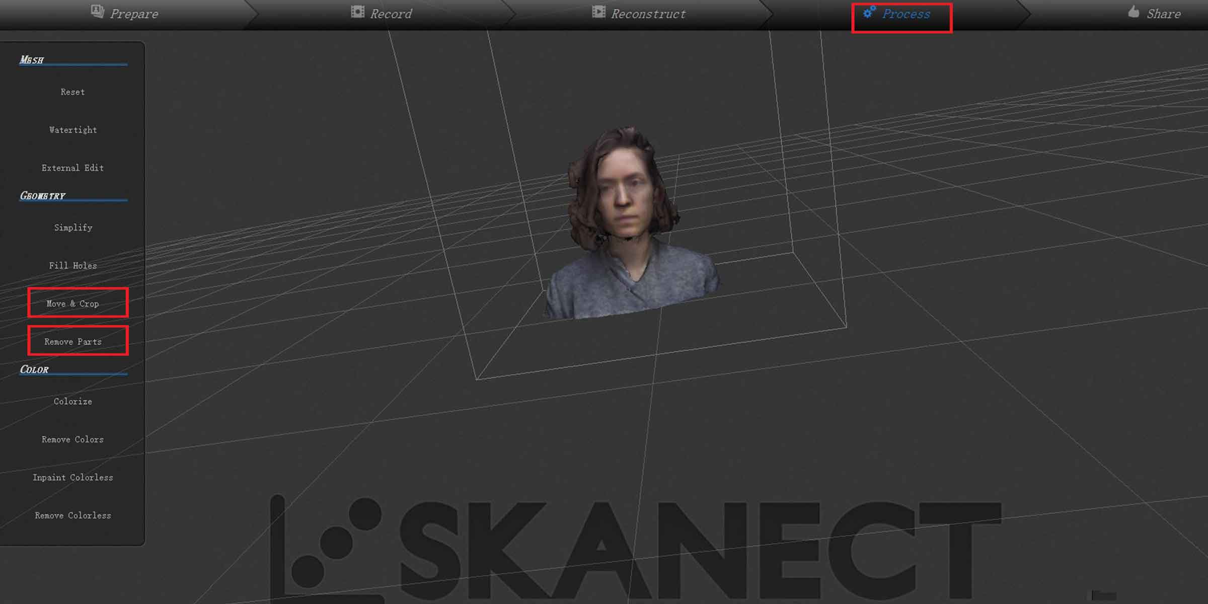Click the Process gears icon
The image size is (1208, 604).
869,12
